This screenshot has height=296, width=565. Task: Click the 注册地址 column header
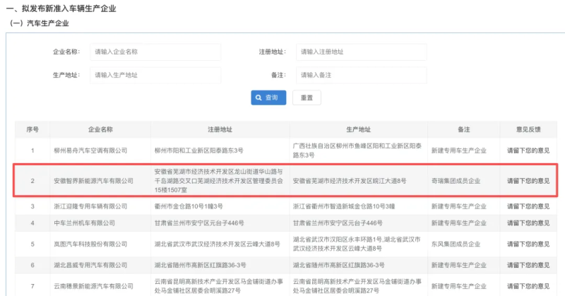[x=220, y=129]
